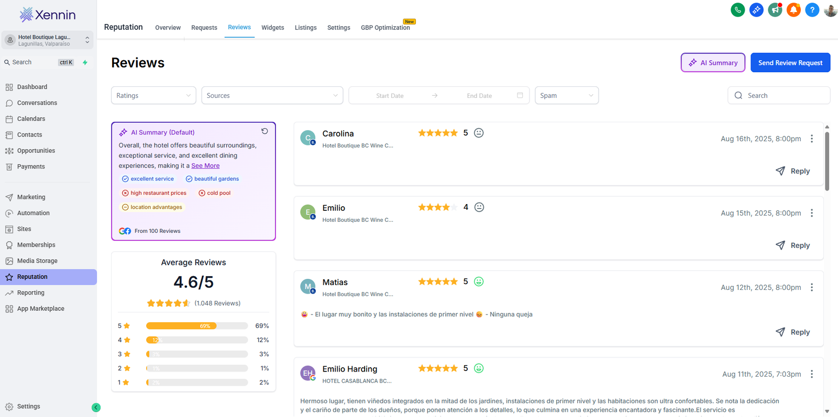Switch to the Widgets tab
838x417 pixels.
tap(272, 28)
